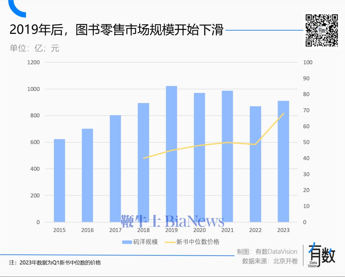Click right axis value 100
The image size is (345, 277).
click(x=308, y=63)
